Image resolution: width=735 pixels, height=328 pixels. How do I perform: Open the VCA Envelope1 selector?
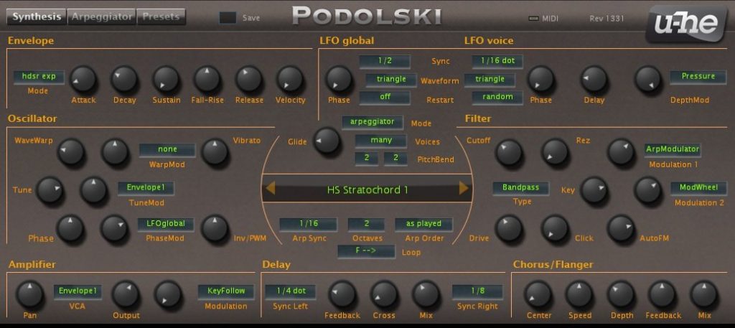(x=78, y=291)
